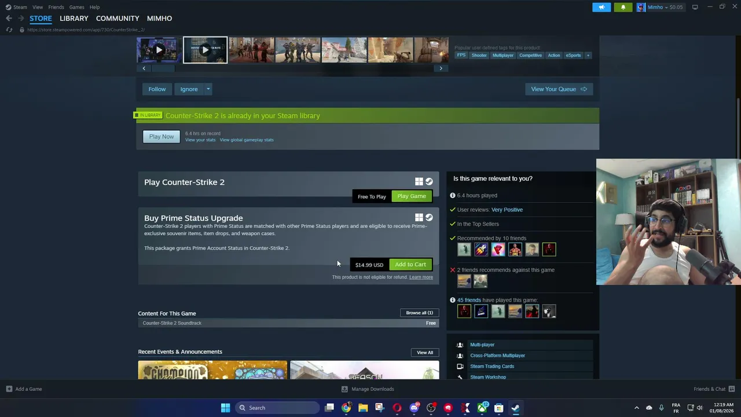
Task: Click the Steam Trading Cards icon
Action: (x=460, y=367)
